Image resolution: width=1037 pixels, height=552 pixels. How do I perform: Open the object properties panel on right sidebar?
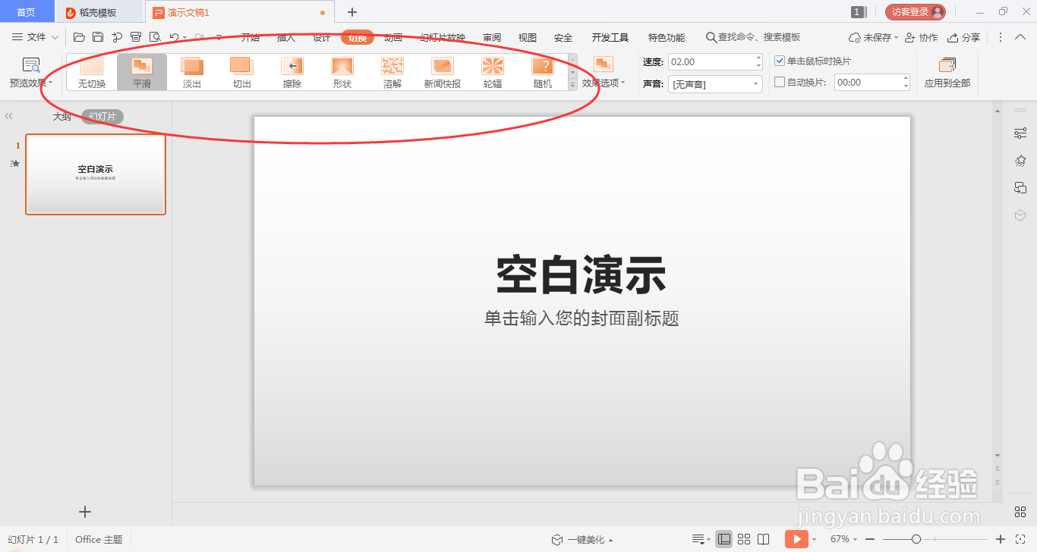coord(1020,133)
